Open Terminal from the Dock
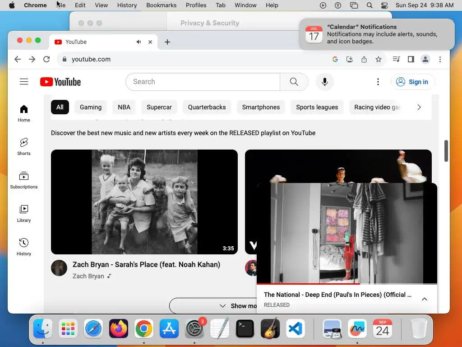This screenshot has width=462, height=347. tap(245, 328)
